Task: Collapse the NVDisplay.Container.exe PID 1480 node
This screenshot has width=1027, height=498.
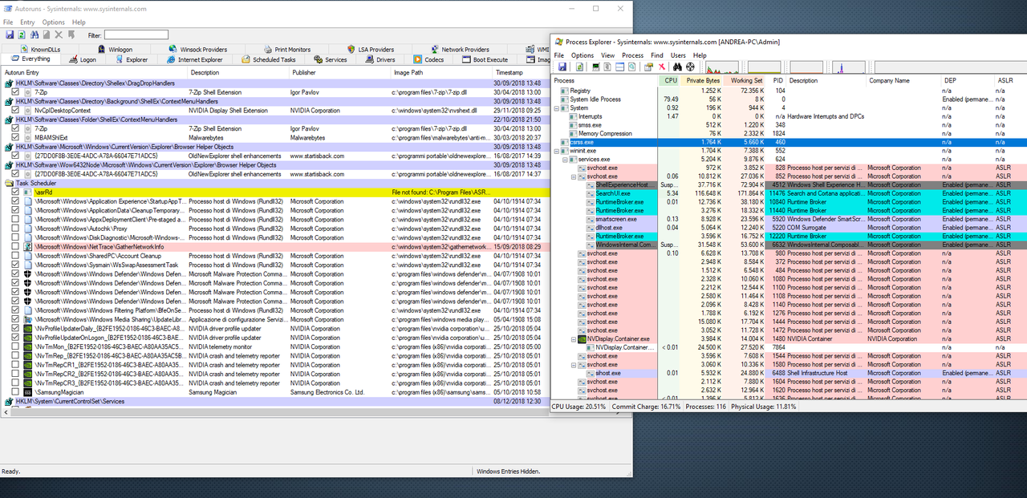Action: 574,338
